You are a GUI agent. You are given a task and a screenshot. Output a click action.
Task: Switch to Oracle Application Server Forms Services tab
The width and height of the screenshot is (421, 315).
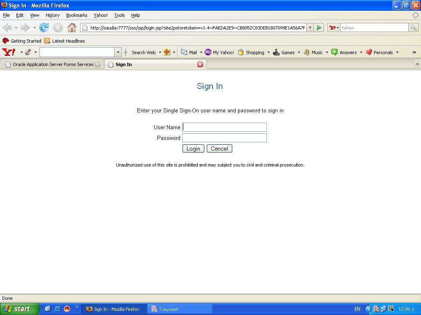[49, 64]
